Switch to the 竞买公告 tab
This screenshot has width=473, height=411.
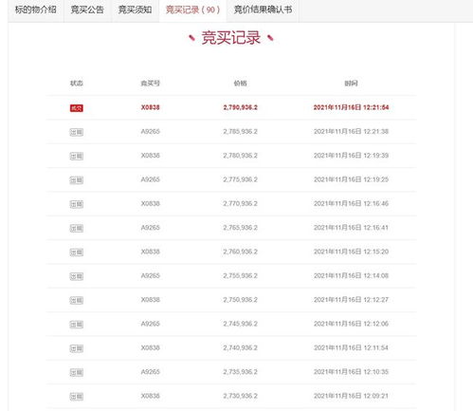[x=87, y=10]
